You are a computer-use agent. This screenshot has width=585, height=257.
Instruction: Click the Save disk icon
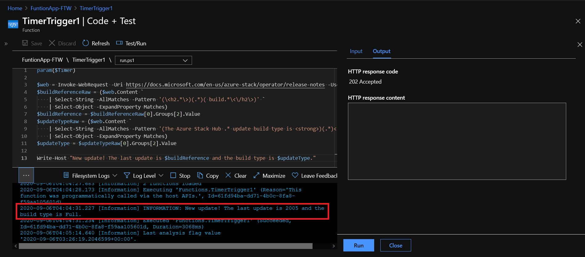click(x=25, y=43)
